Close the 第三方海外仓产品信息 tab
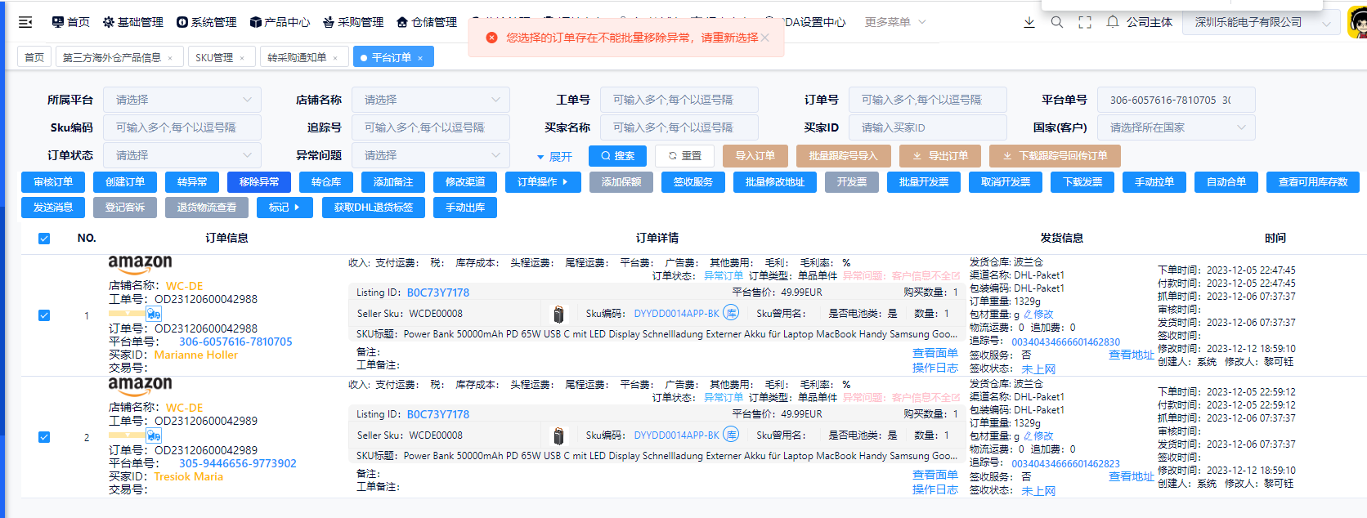The height and width of the screenshot is (518, 1367). (x=170, y=58)
